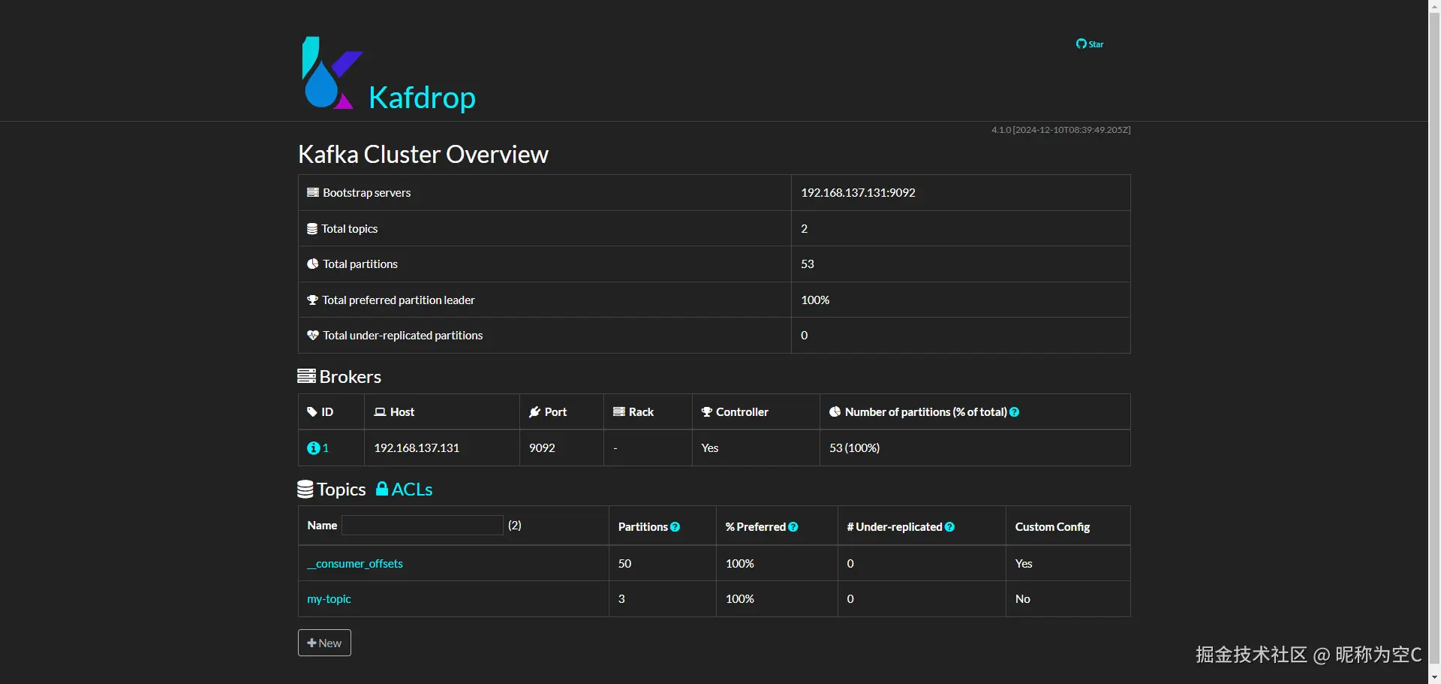Image resolution: width=1441 pixels, height=684 pixels.
Task: Open the Kafdrop home link text
Action: point(423,98)
